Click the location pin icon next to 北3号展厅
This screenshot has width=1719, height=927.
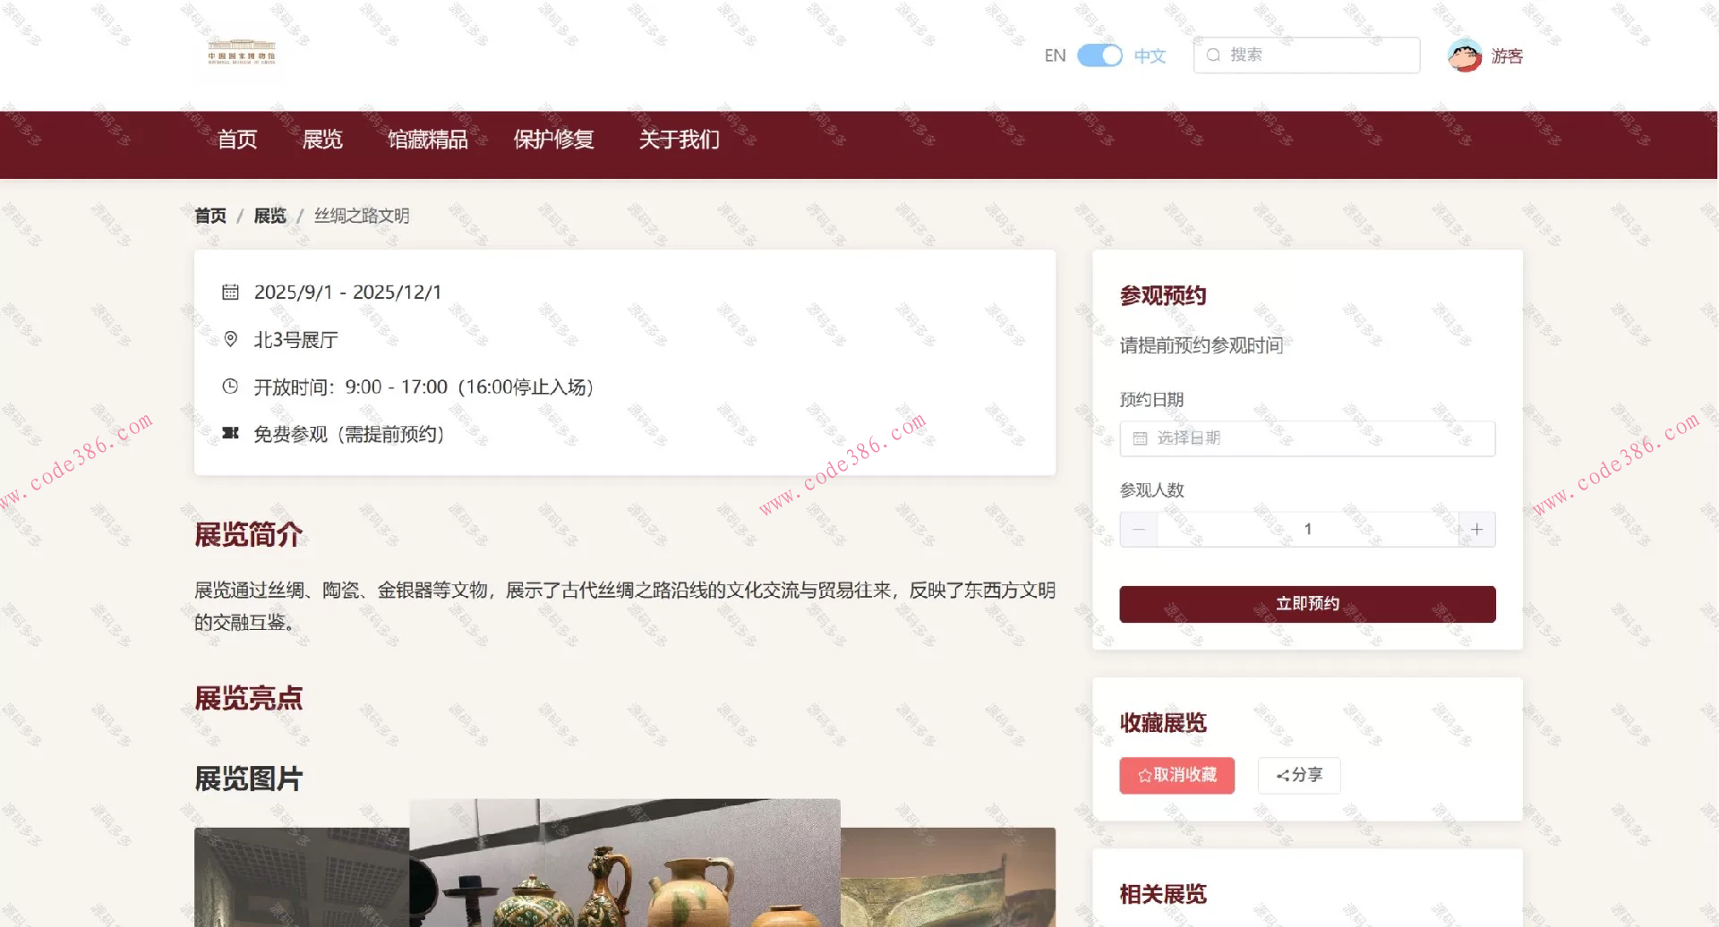click(230, 339)
